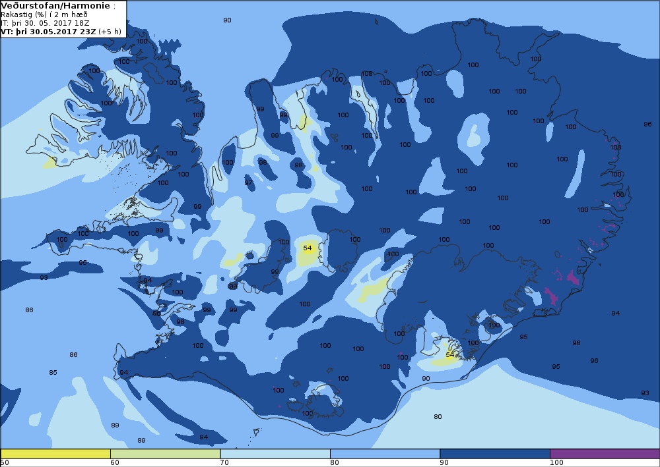Click the "85" humidity value over the sea
Screen dimensions: 660x467
(x=53, y=373)
